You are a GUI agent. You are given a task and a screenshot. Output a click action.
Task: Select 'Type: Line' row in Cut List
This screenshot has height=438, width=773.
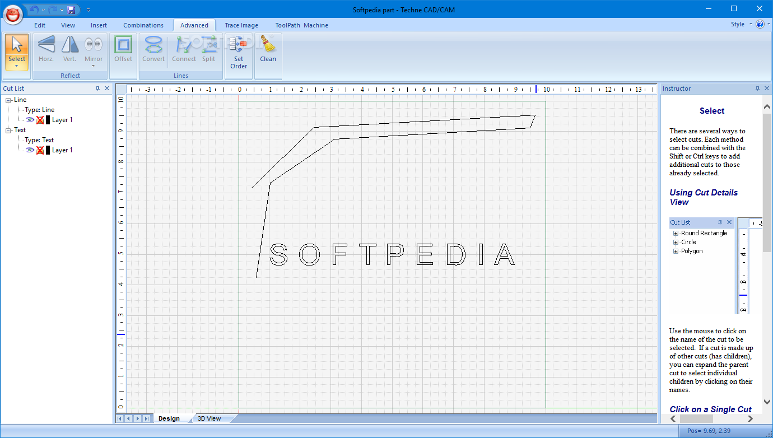pyautogui.click(x=39, y=110)
